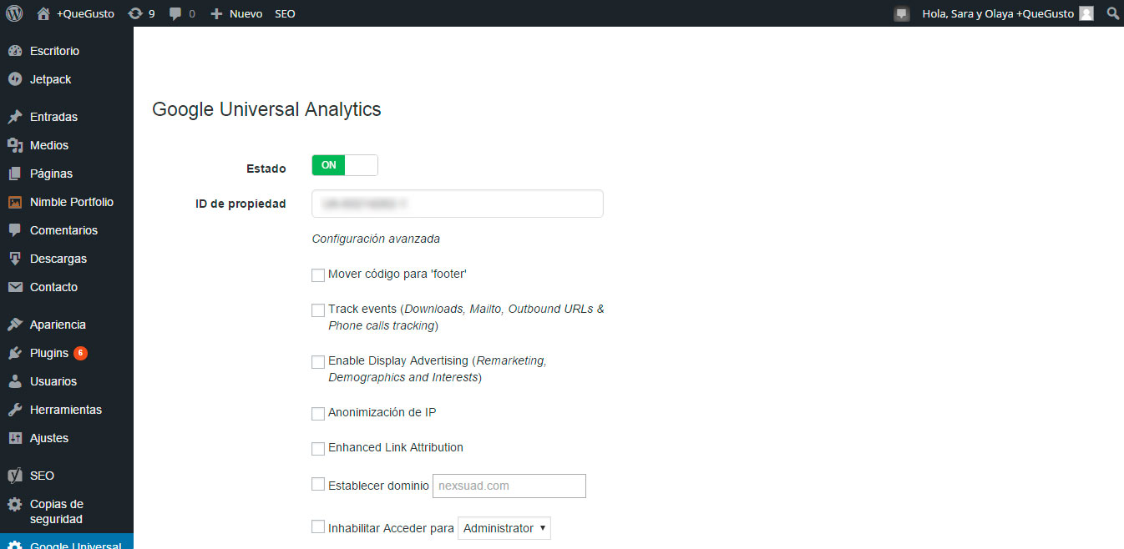The height and width of the screenshot is (549, 1124).
Task: Click the nexsuad.com domain field
Action: 509,486
